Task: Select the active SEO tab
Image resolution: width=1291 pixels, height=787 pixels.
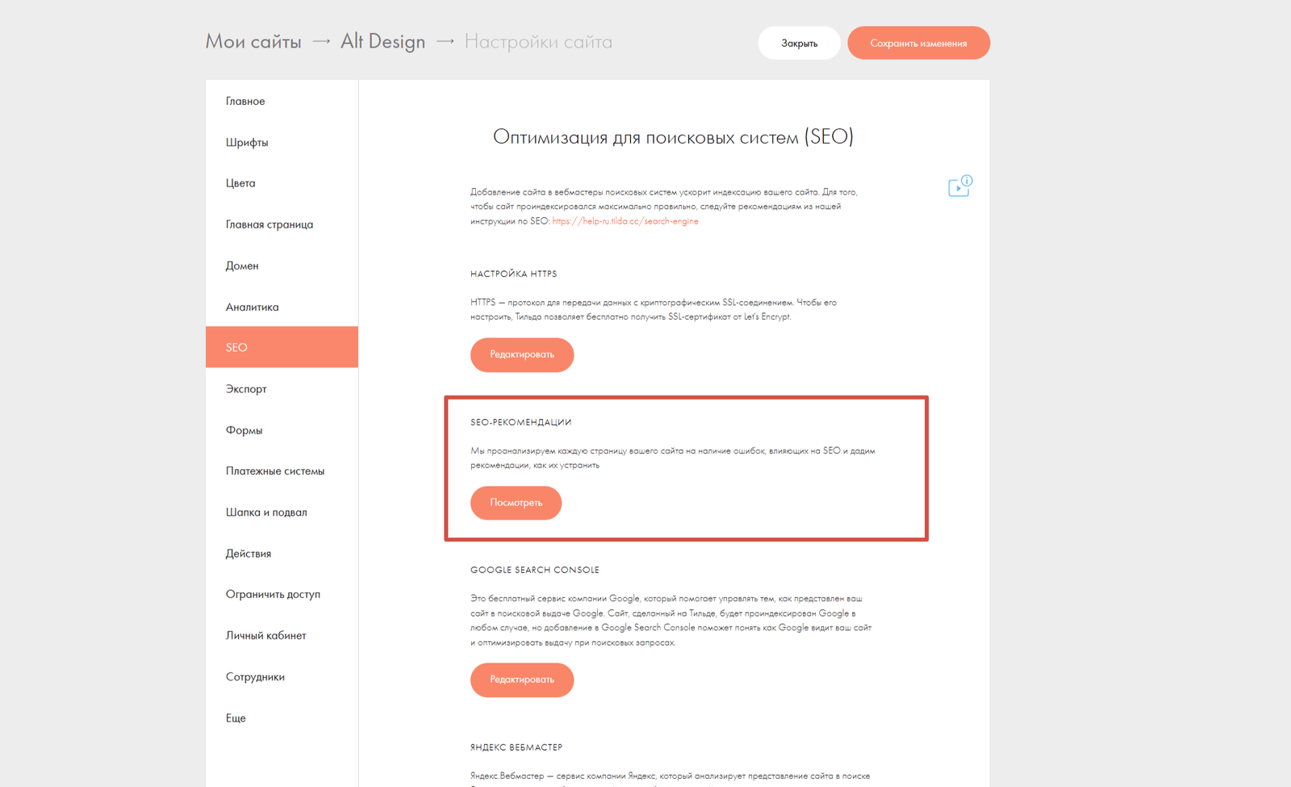Action: click(282, 347)
